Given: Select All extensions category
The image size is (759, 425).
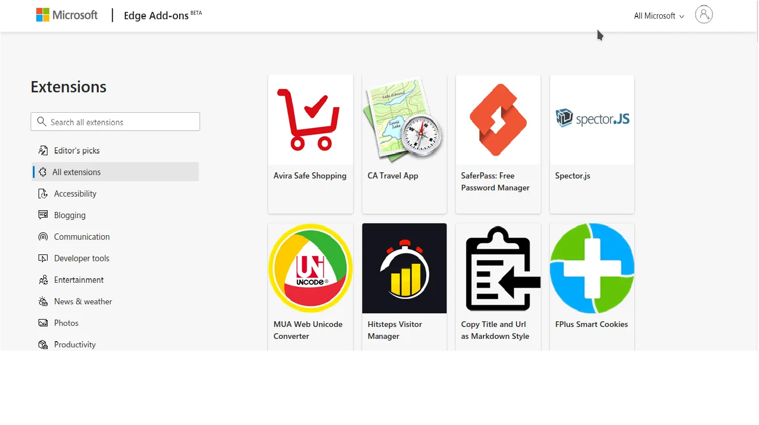Looking at the screenshot, I should [116, 172].
